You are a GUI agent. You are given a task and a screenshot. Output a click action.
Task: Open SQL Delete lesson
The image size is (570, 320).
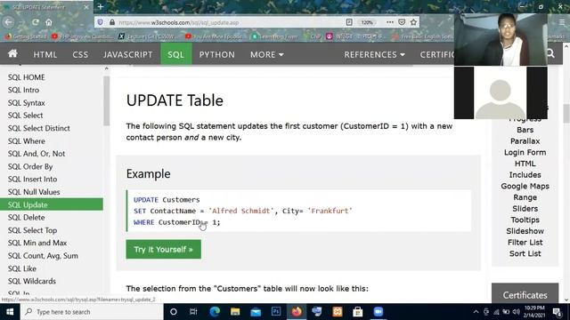(x=27, y=217)
